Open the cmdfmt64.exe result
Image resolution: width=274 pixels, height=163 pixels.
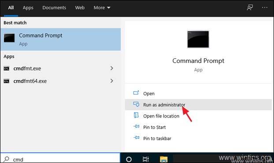(54, 81)
